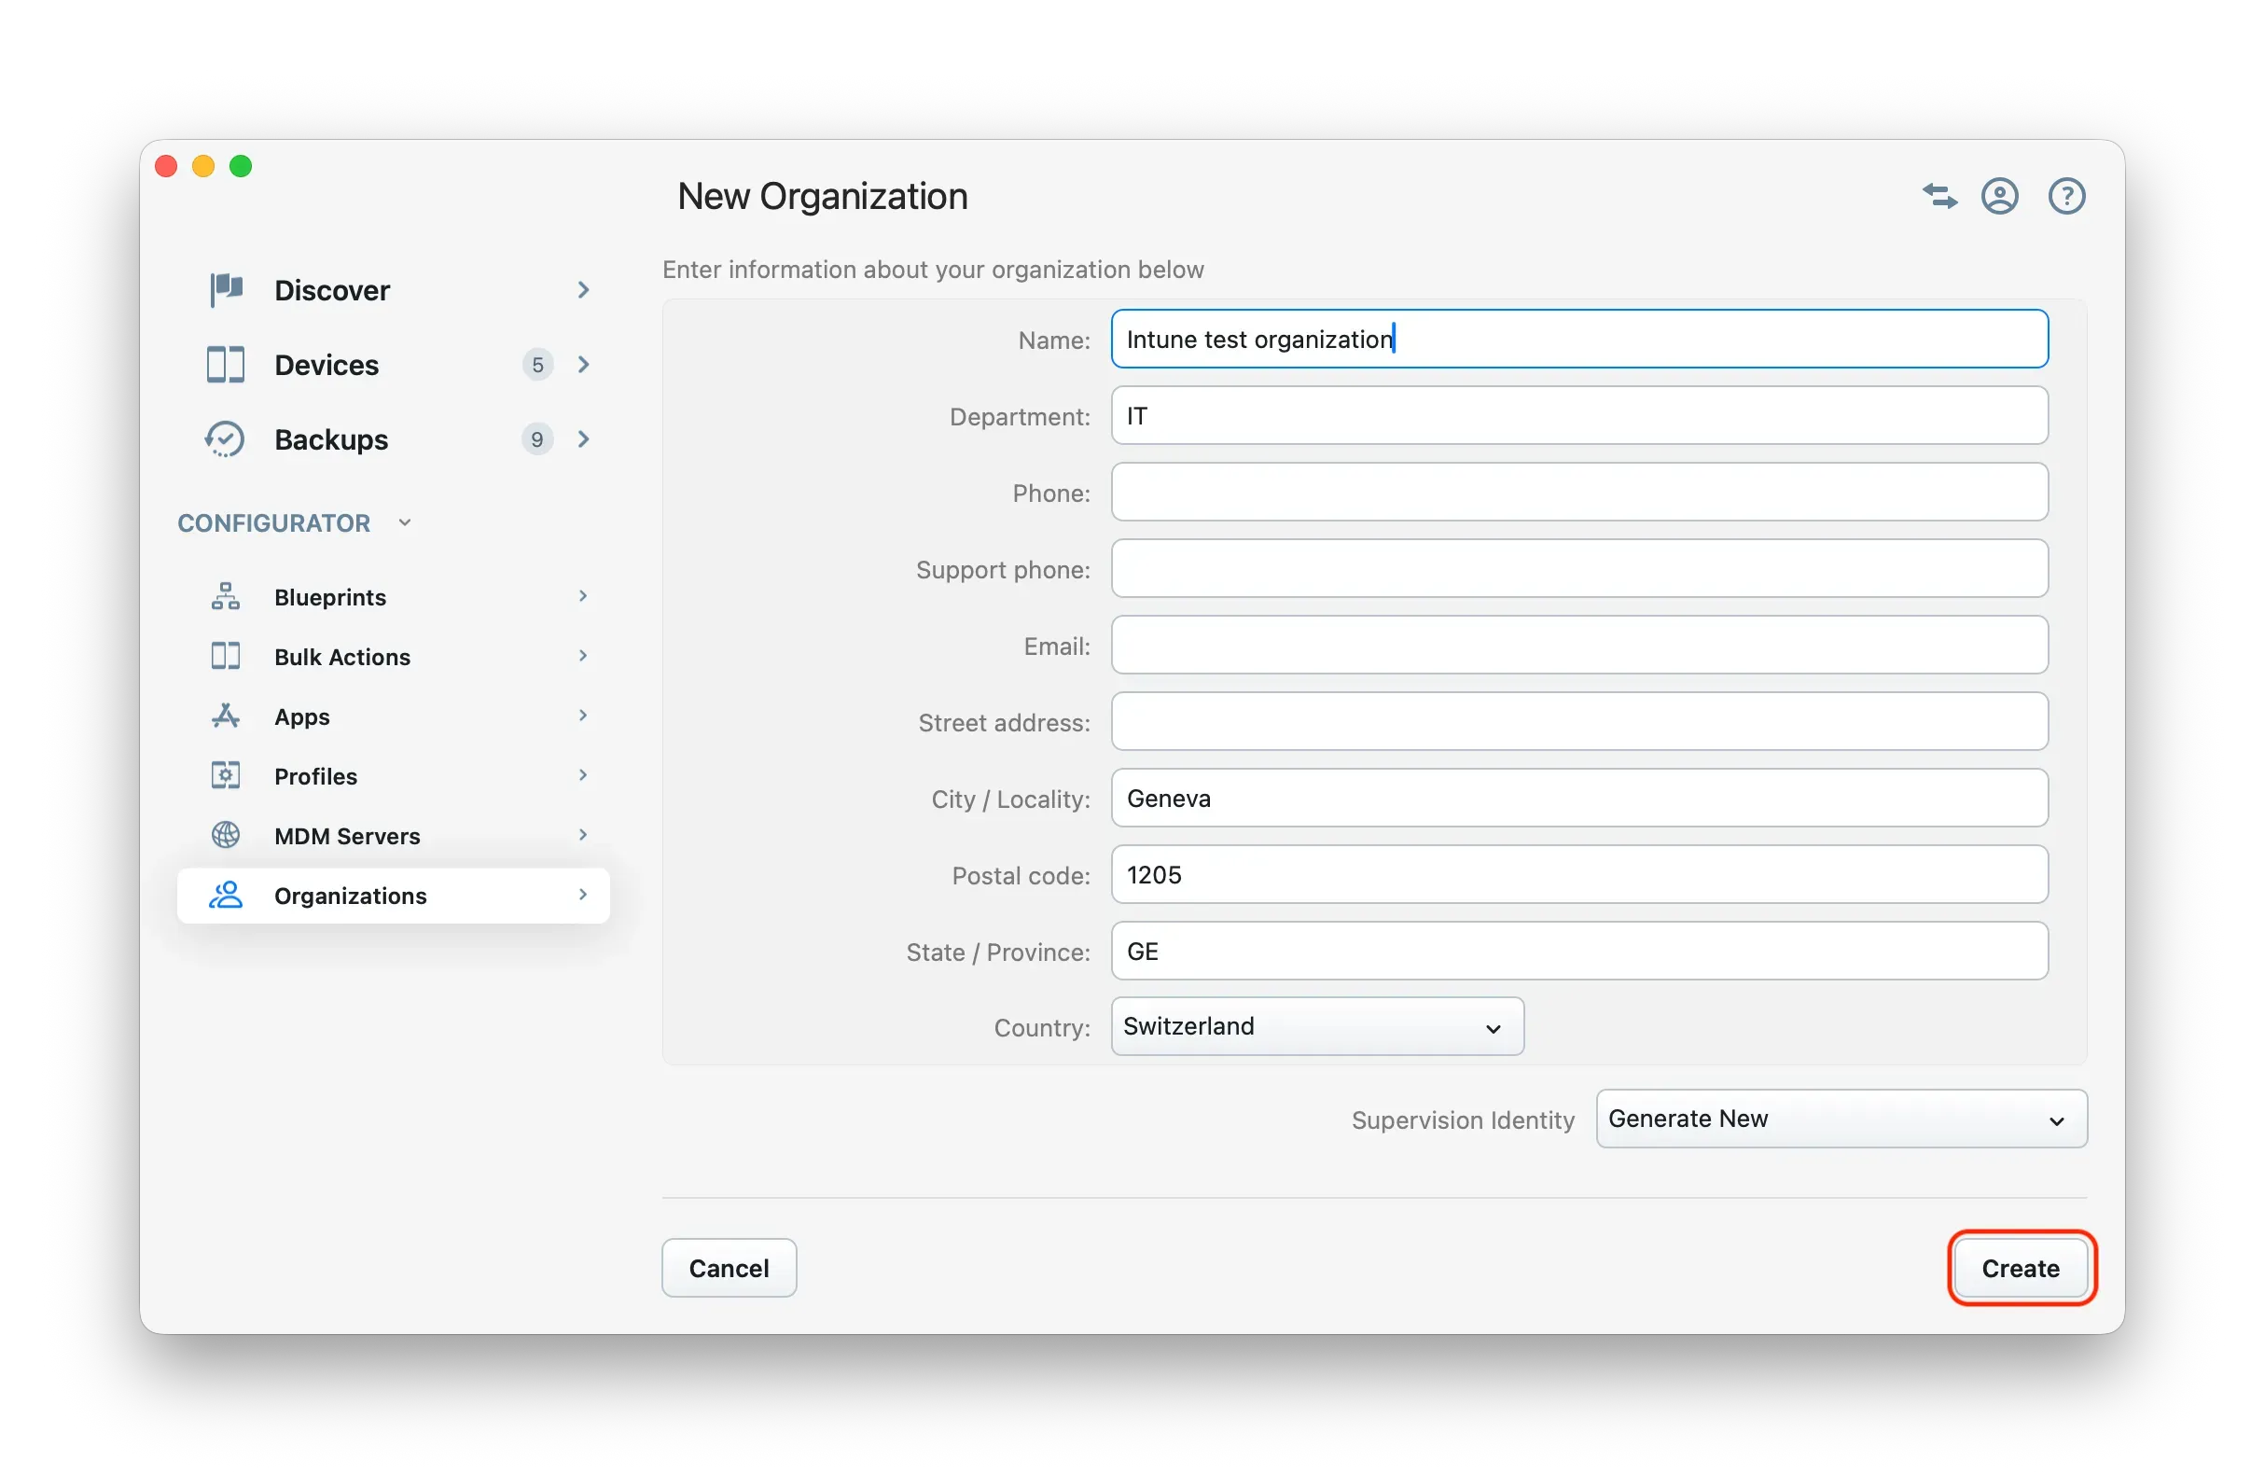Open the Supervision Identity Generate New dropdown

(x=1840, y=1119)
